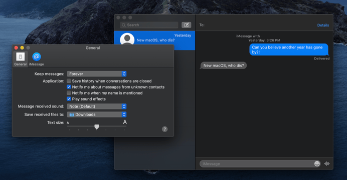347x180 pixels.
Task: Click the help question mark button
Action: point(164,129)
